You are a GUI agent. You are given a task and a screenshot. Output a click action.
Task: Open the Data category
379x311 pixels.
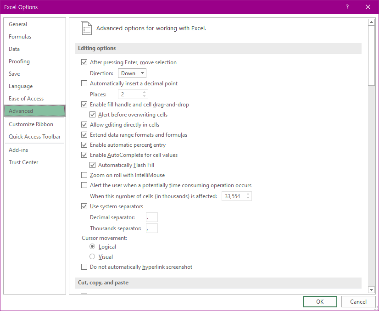[x=34, y=49]
